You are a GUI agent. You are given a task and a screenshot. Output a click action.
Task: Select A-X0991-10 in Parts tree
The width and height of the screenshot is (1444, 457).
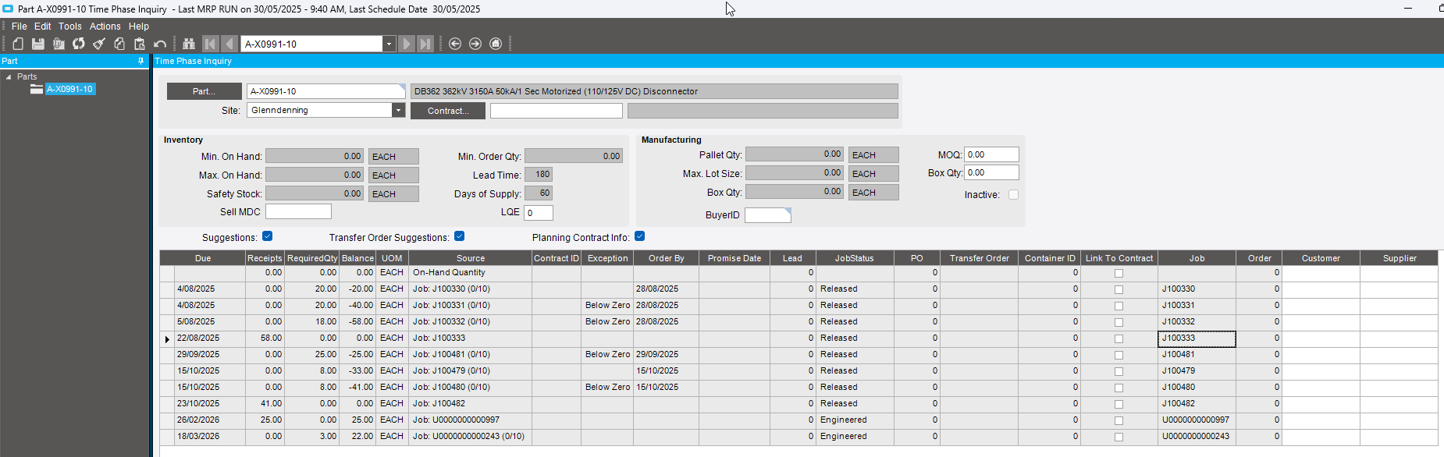(70, 89)
